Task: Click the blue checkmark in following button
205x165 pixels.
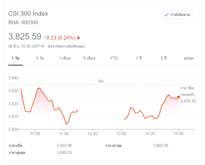Action: click(x=166, y=15)
